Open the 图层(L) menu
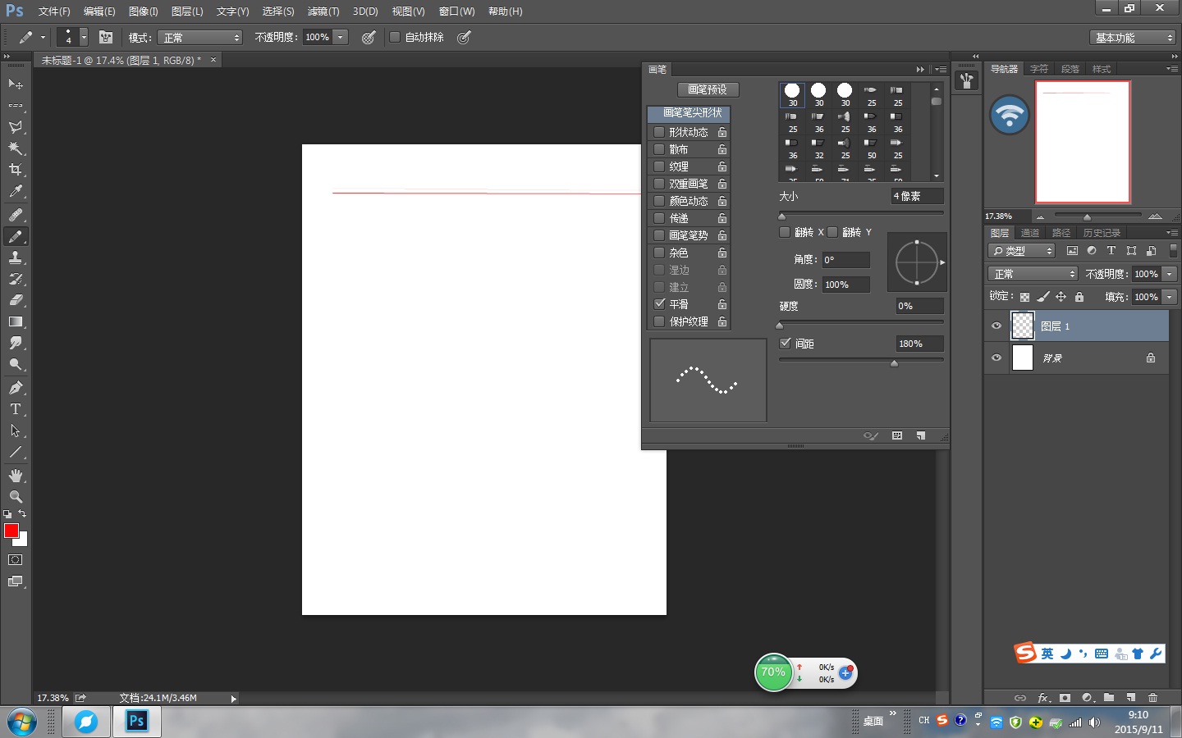Image resolution: width=1182 pixels, height=738 pixels. [x=187, y=11]
